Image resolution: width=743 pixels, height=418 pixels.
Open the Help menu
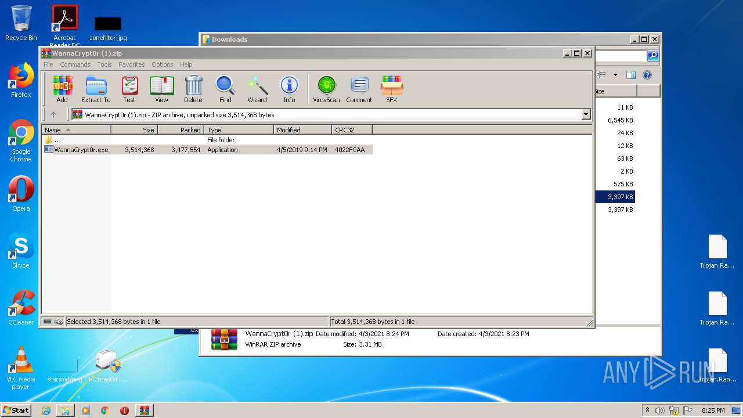pyautogui.click(x=186, y=64)
